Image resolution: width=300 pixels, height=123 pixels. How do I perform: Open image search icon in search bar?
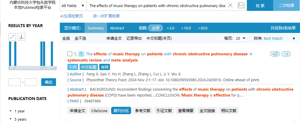pyautogui.click(x=241, y=5)
